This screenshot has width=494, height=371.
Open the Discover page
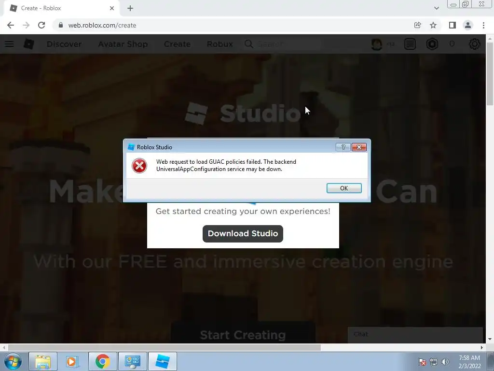pyautogui.click(x=64, y=44)
